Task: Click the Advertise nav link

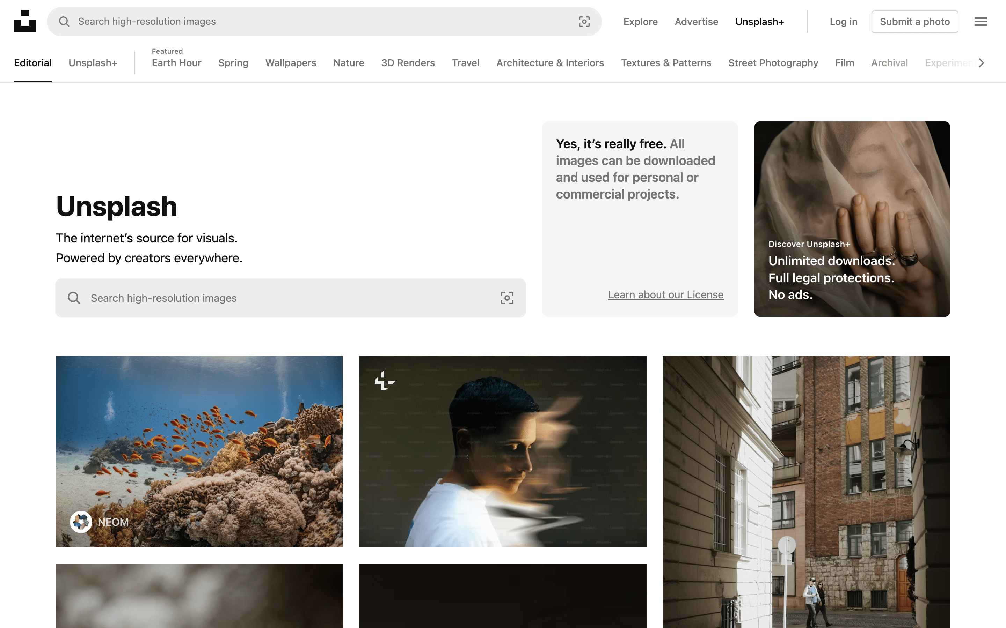Action: pyautogui.click(x=696, y=22)
